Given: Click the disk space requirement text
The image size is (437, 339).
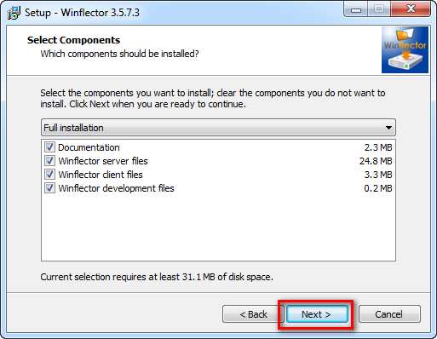Looking at the screenshot, I should click(x=157, y=277).
